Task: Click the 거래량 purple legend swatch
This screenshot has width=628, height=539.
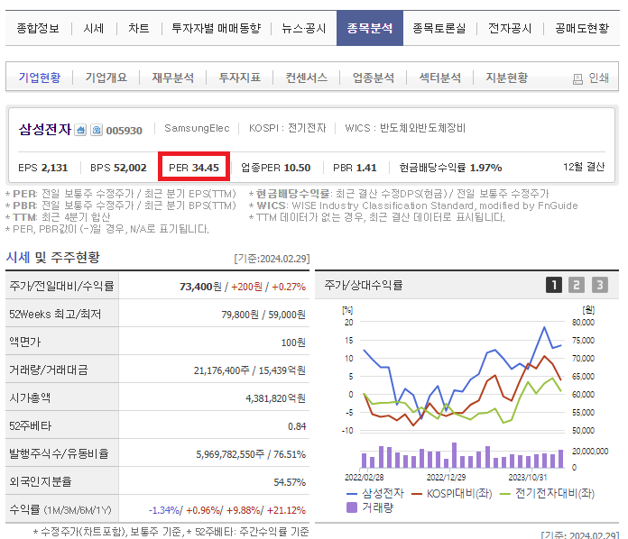Action: tap(351, 507)
